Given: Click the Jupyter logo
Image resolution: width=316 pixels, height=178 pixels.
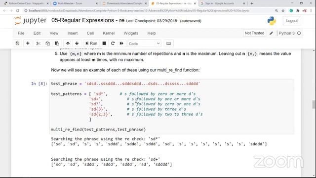Looking at the screenshot, I should coord(31,20).
